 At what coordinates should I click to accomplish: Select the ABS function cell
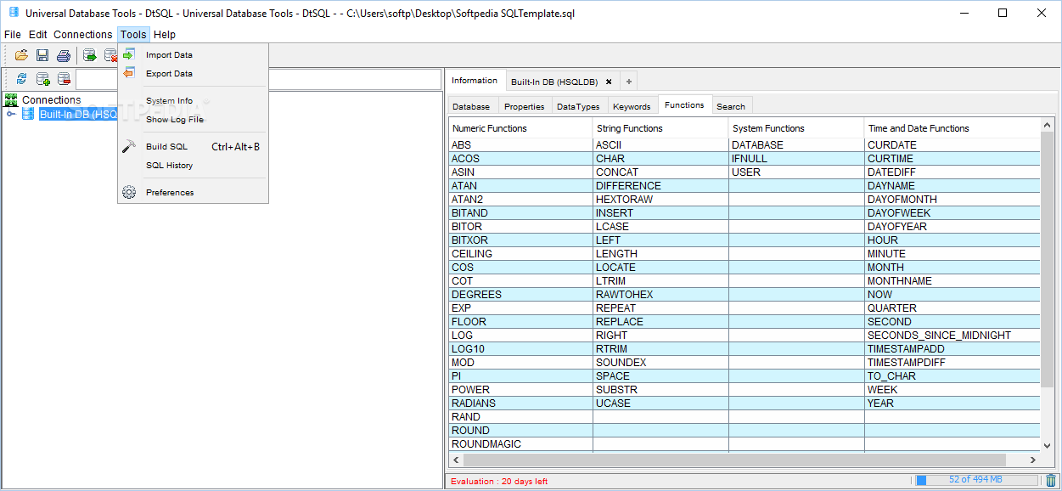click(x=520, y=145)
